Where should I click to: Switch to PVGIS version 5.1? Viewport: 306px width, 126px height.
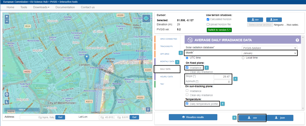pyautogui.click(x=219, y=30)
